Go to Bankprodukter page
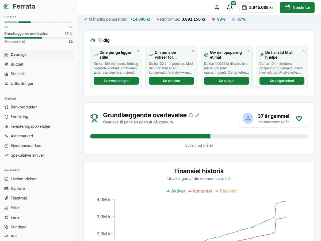 pos(39,107)
